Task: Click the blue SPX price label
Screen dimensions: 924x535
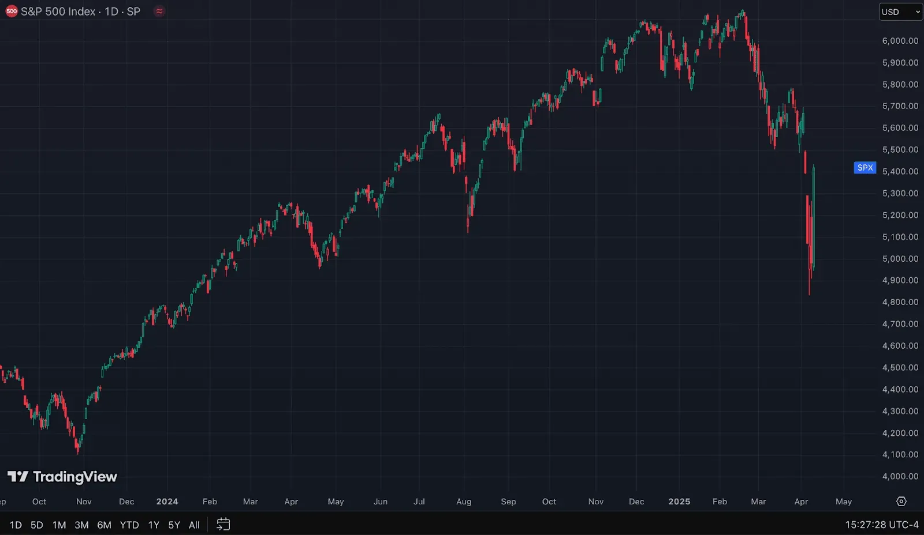Action: (865, 168)
